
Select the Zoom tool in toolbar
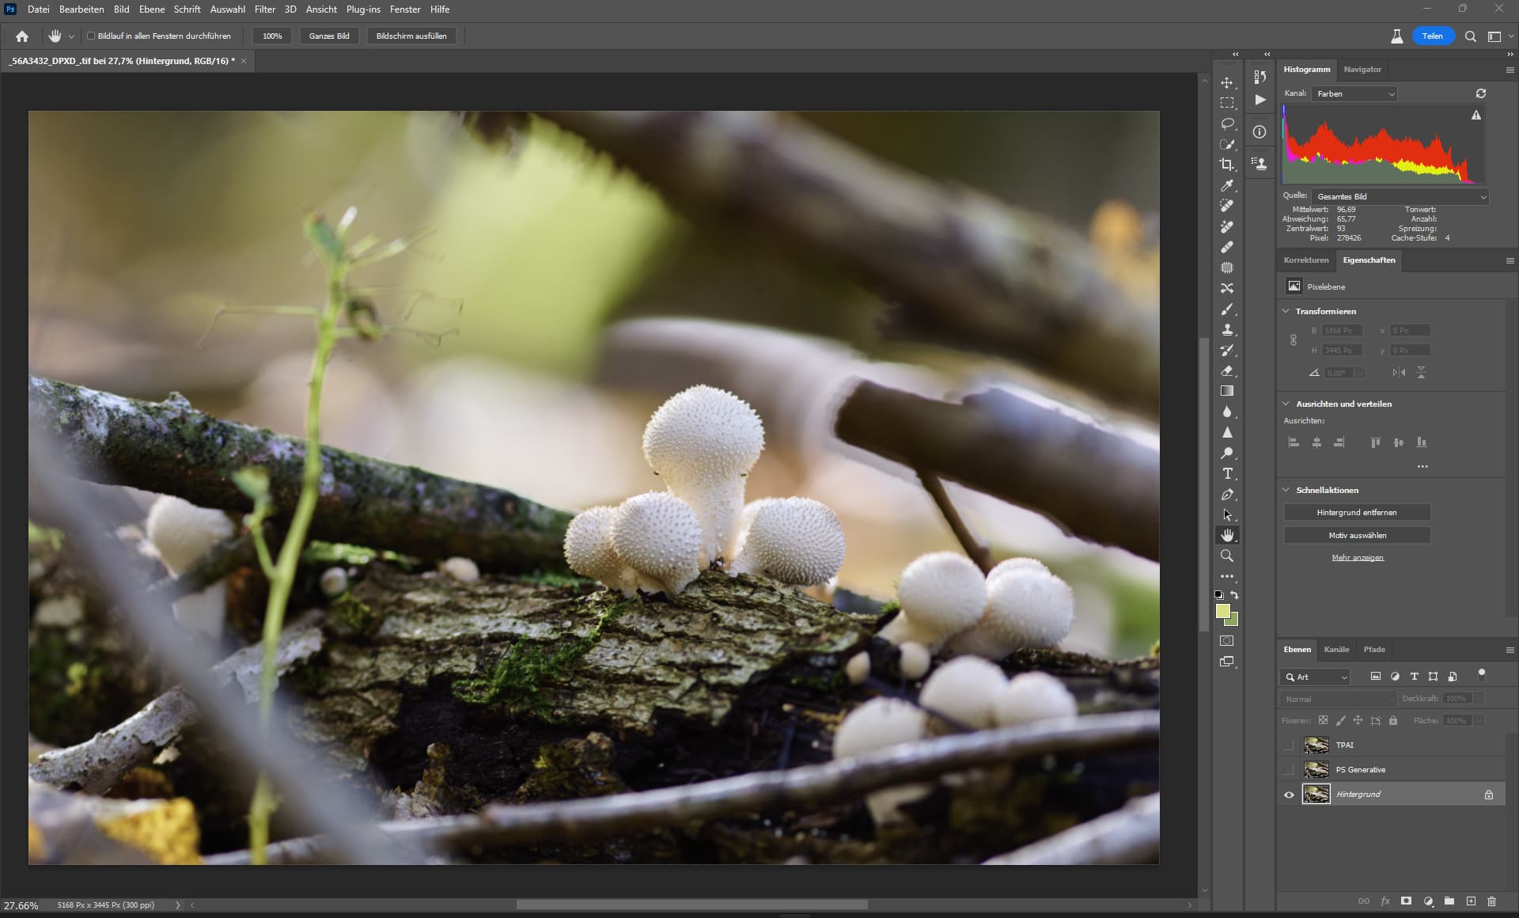(x=1227, y=556)
